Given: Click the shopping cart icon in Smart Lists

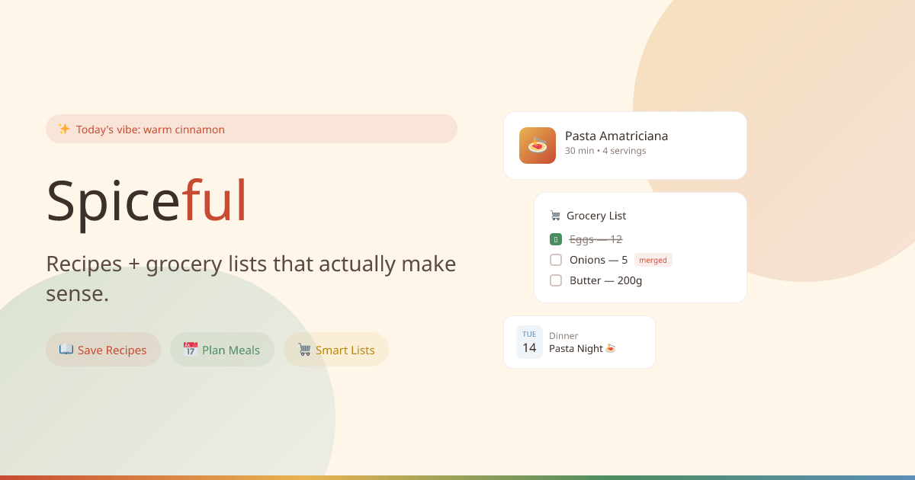Looking at the screenshot, I should [x=303, y=349].
